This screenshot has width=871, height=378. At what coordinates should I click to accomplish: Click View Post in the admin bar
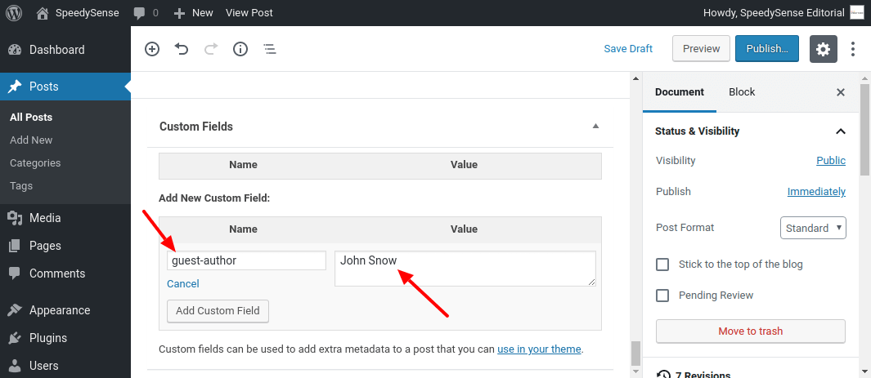[x=249, y=13]
